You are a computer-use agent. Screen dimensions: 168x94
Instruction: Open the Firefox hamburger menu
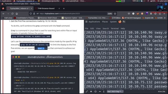[164, 14]
